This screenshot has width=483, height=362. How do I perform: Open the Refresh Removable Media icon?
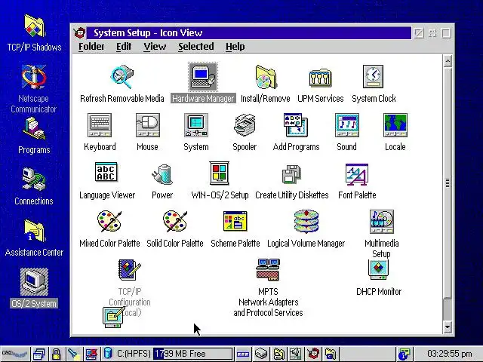pos(122,76)
